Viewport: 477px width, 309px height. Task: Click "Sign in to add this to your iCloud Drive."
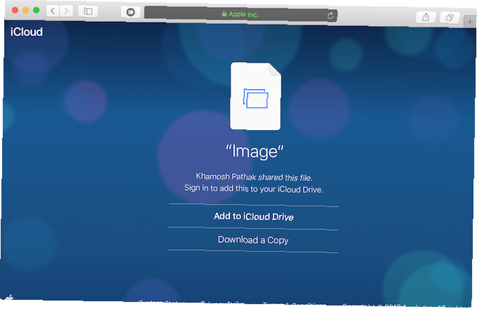click(253, 188)
